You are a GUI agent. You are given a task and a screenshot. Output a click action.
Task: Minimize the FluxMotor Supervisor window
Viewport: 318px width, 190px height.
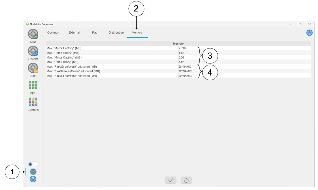pyautogui.click(x=290, y=24)
